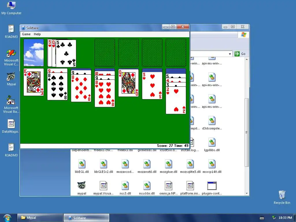296x222 pixels.
Task: Select the 8 of spades card
Action: [x=58, y=86]
